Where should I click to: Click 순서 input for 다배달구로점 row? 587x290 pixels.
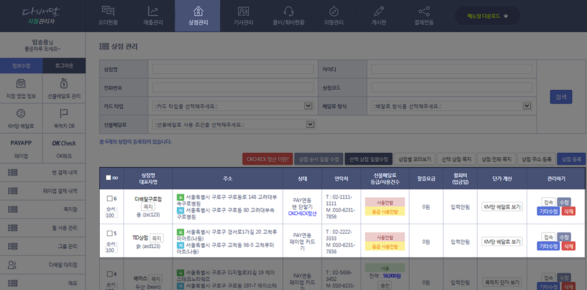point(112,215)
